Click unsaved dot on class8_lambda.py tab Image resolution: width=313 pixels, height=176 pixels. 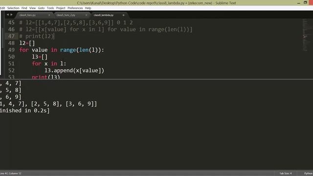click(123, 15)
